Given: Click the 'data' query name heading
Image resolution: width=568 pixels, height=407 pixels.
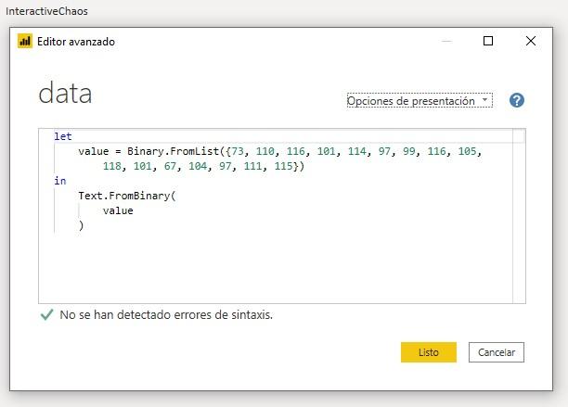Looking at the screenshot, I should pos(65,93).
